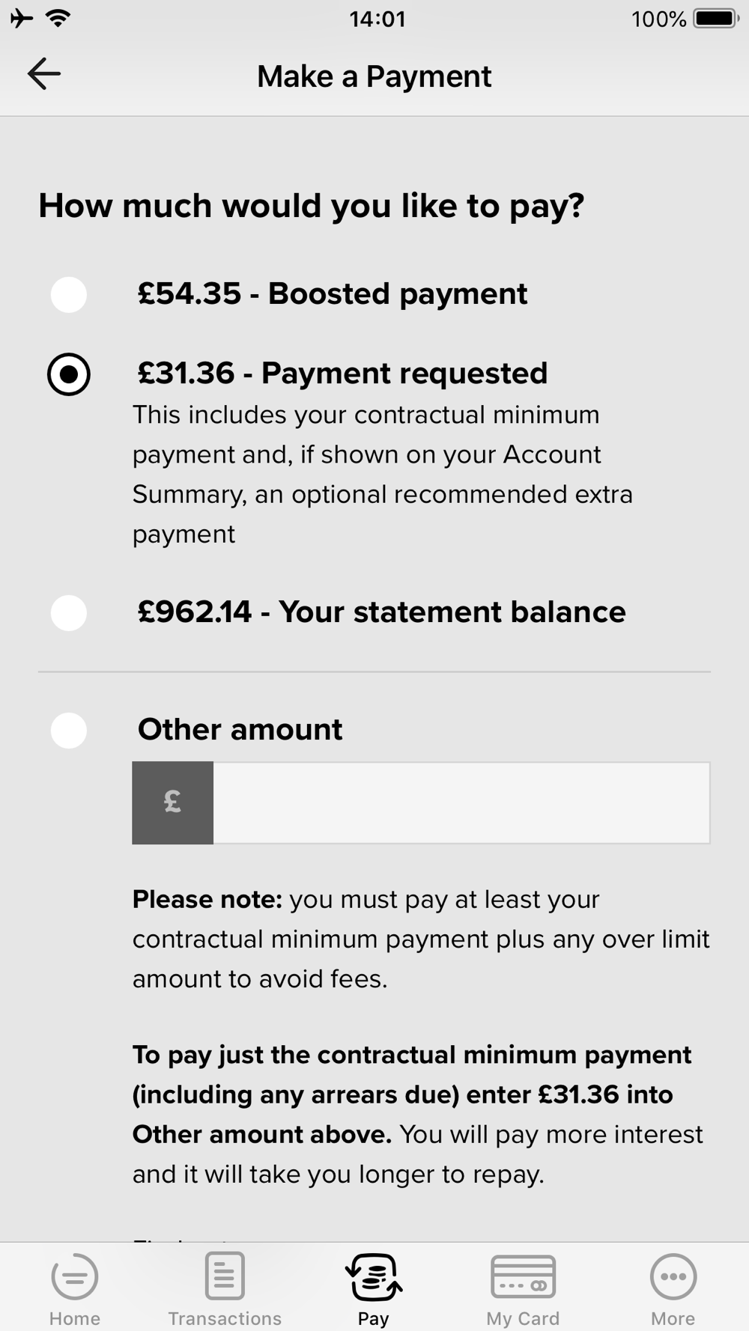The height and width of the screenshot is (1331, 749).
Task: Open the Transactions document icon
Action: 225,1276
